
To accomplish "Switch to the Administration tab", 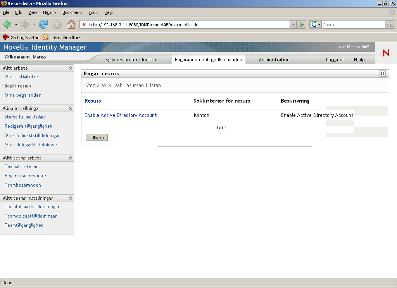I will pos(274,60).
